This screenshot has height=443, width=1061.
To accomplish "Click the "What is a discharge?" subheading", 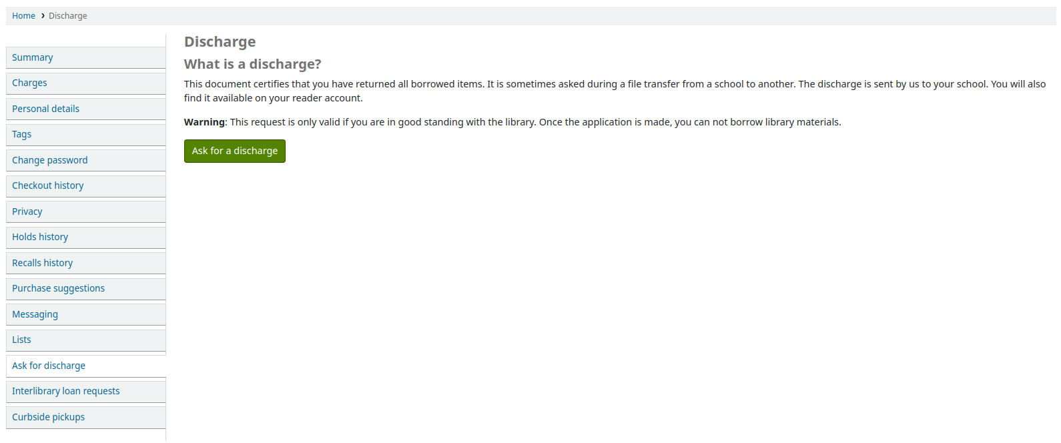I will pos(252,64).
